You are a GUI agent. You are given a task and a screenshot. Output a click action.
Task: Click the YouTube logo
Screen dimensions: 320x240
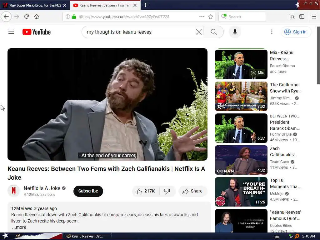tap(37, 32)
